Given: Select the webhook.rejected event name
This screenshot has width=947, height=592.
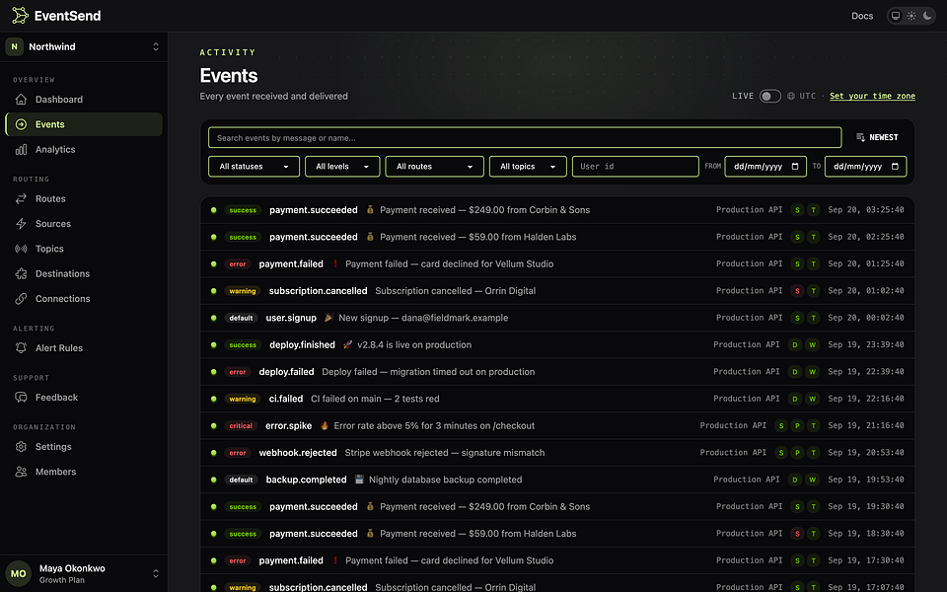Looking at the screenshot, I should 298,453.
